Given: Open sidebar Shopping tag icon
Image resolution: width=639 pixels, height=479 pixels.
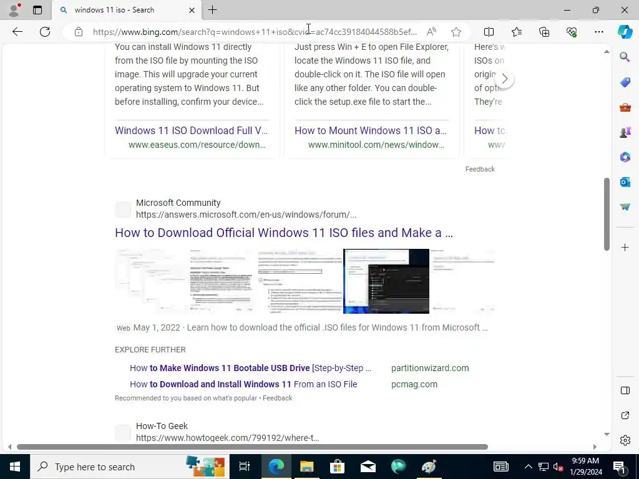Looking at the screenshot, I should point(625,82).
